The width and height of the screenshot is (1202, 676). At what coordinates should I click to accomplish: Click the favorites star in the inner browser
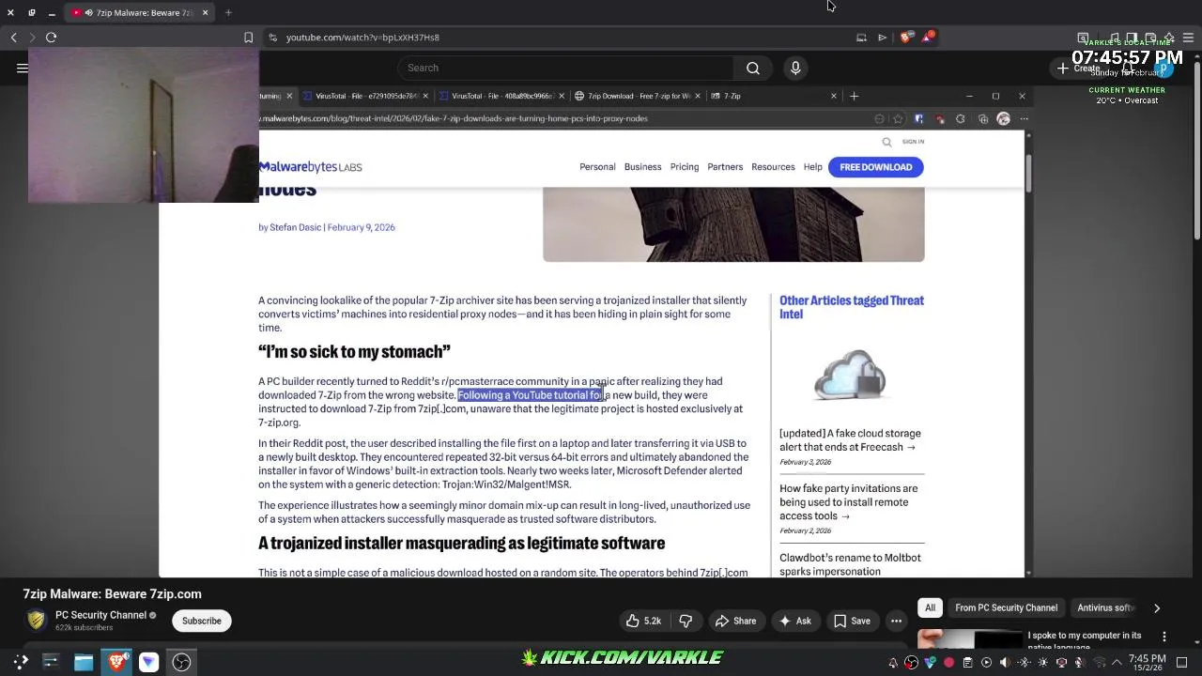click(x=899, y=119)
